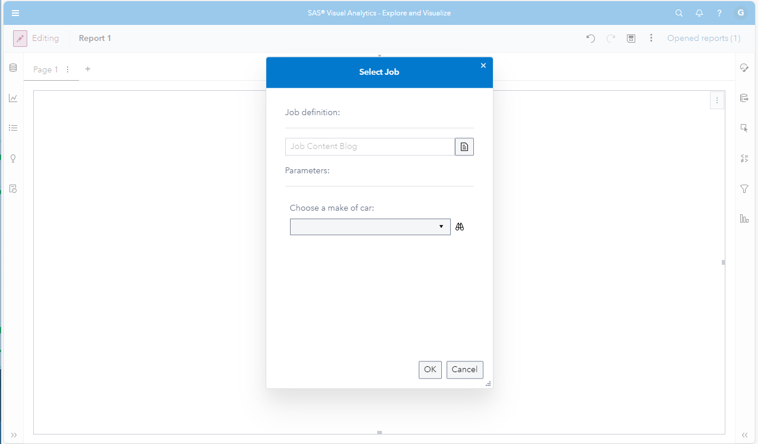
Task: Open the Data pane in the left sidebar
Action: point(13,68)
